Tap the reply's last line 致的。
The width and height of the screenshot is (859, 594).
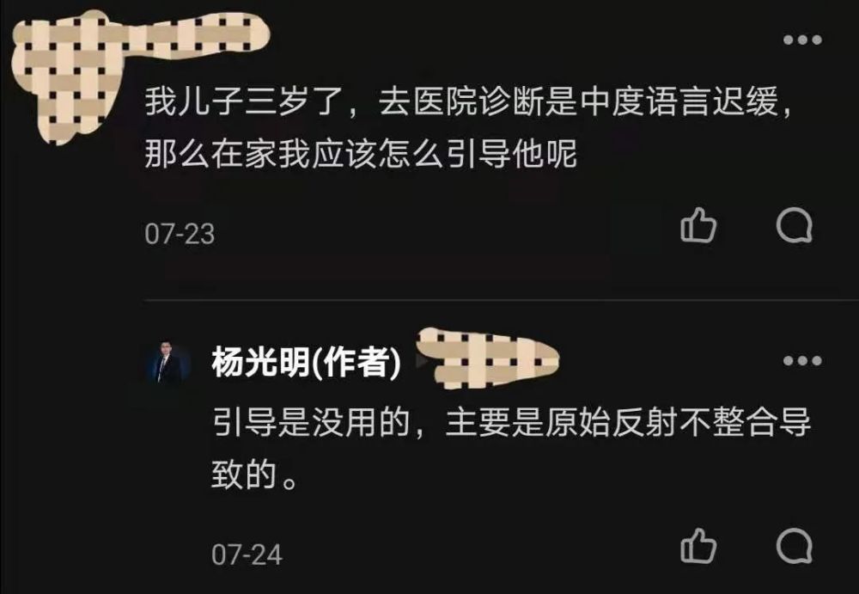point(255,475)
